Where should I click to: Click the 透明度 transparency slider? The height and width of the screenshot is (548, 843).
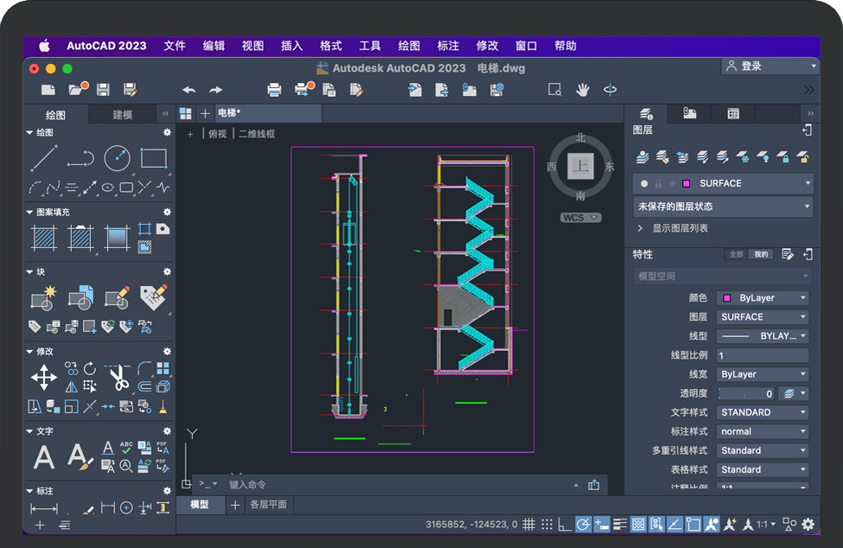(744, 393)
